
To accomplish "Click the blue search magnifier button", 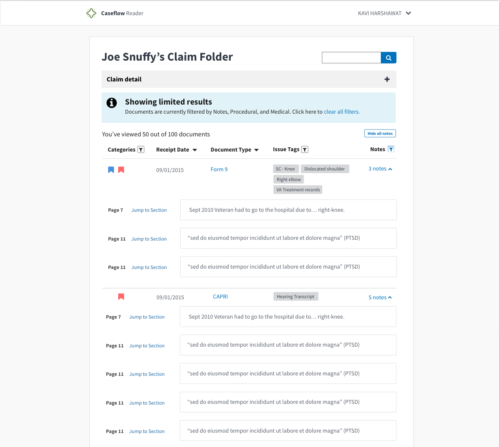I will 389,58.
